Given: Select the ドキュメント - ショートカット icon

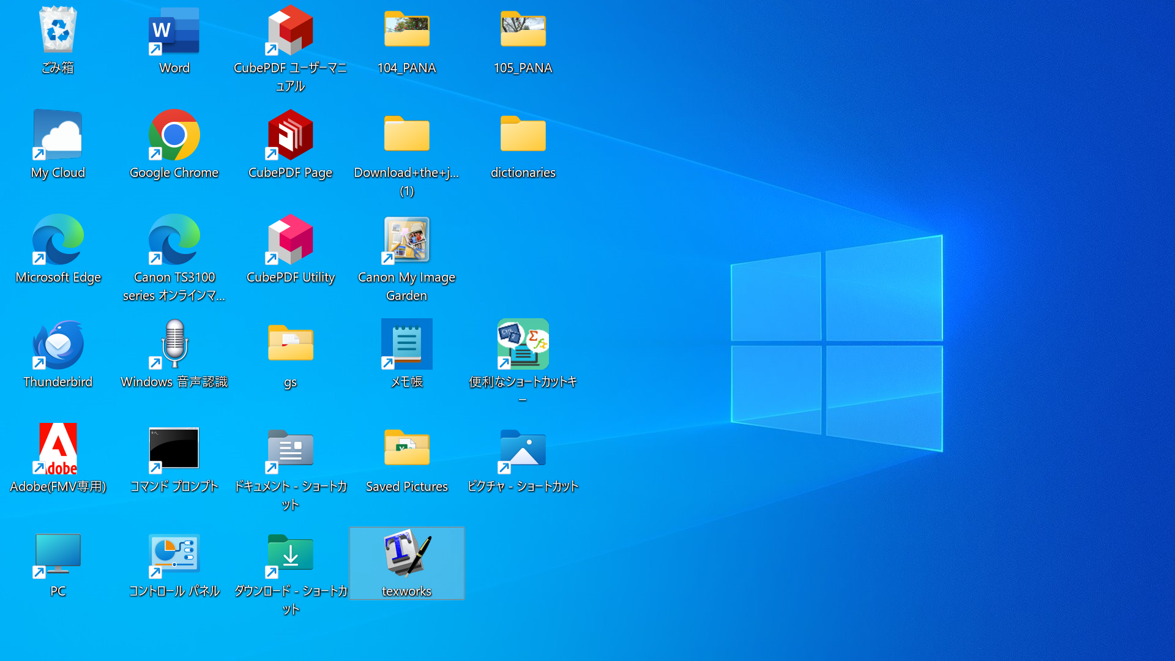Looking at the screenshot, I should [290, 449].
